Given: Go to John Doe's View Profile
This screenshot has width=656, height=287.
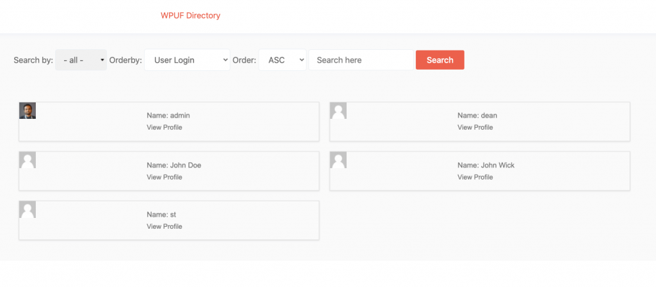Looking at the screenshot, I should click(x=165, y=177).
